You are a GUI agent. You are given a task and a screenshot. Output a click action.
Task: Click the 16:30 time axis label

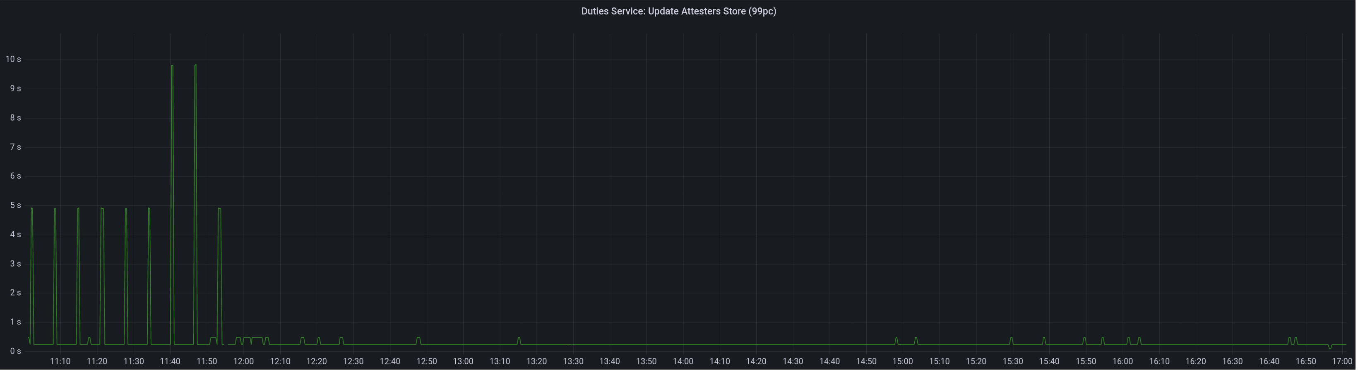click(1233, 362)
